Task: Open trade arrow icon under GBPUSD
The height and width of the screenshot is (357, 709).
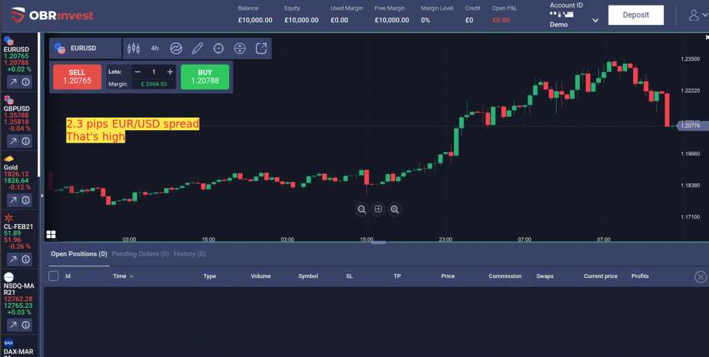Action: 13,141
